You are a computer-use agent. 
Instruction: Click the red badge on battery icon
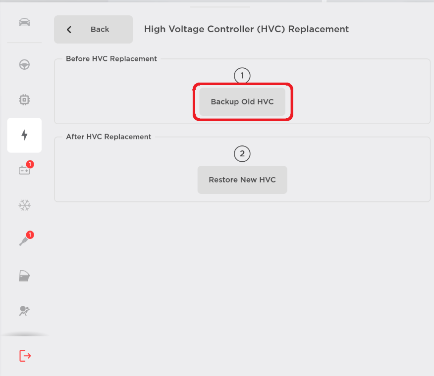coord(30,164)
